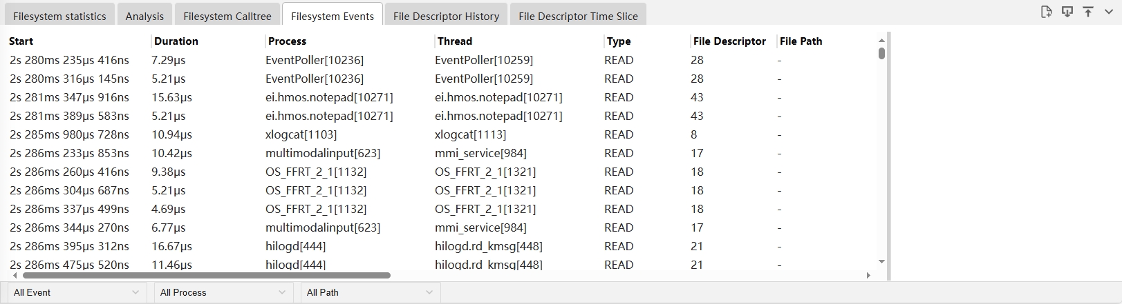Click the 10.94µs duration cell
Viewport: 1122px width, 304px height.
pos(171,134)
